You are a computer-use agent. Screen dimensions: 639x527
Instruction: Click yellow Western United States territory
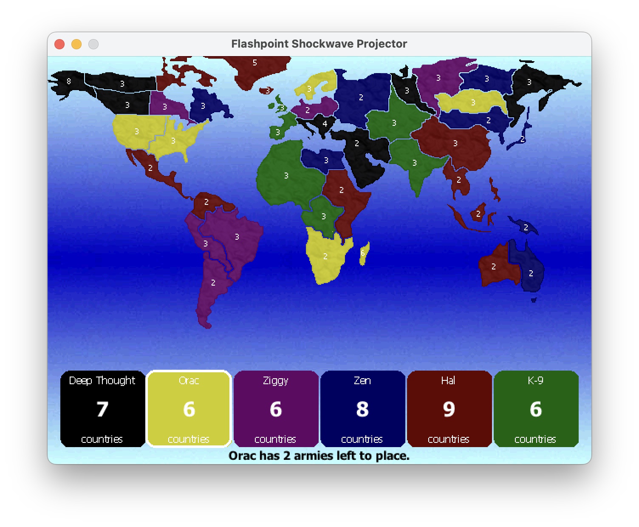136,131
